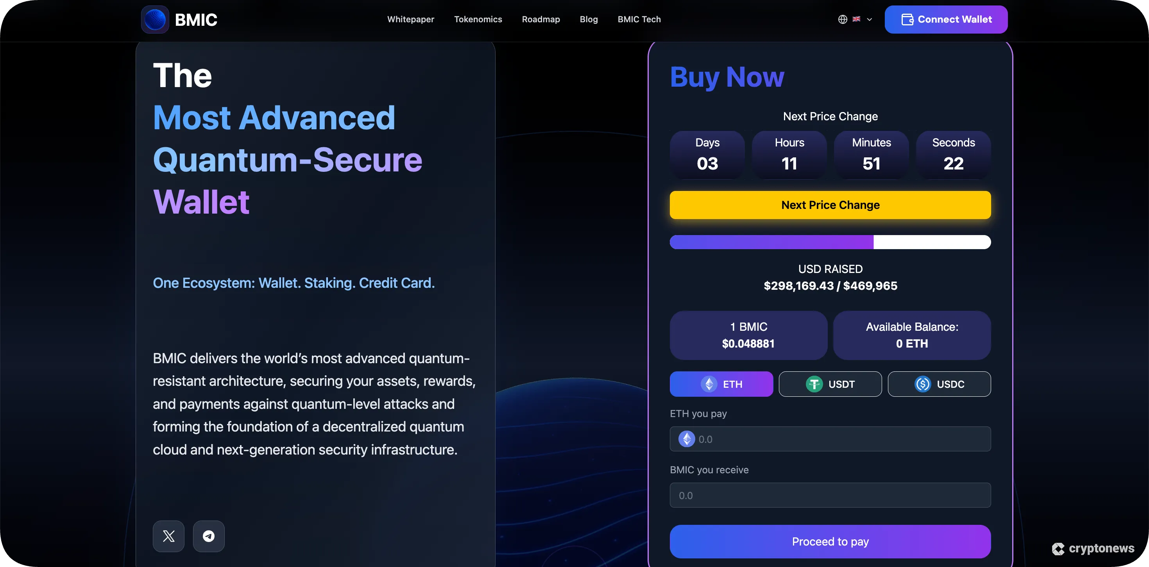The height and width of the screenshot is (567, 1149).
Task: Open the Roadmap page
Action: click(540, 19)
